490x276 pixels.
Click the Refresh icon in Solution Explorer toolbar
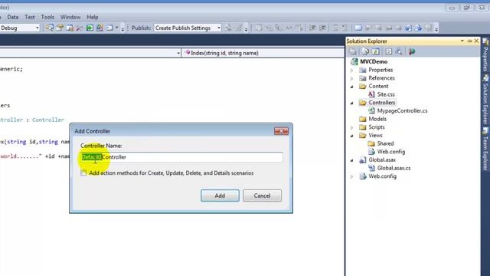[x=376, y=51]
